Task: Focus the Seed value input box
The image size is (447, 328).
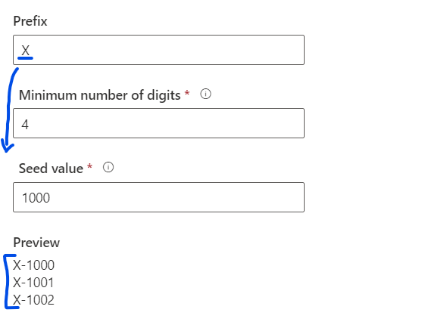Action: coord(158,197)
